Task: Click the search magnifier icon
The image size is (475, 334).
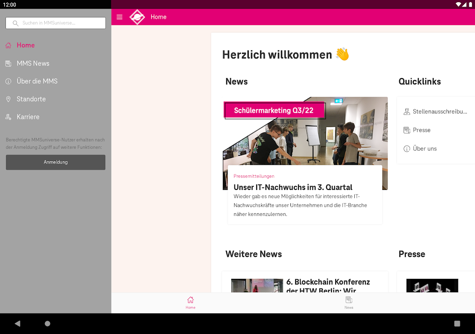Action: pyautogui.click(x=15, y=23)
